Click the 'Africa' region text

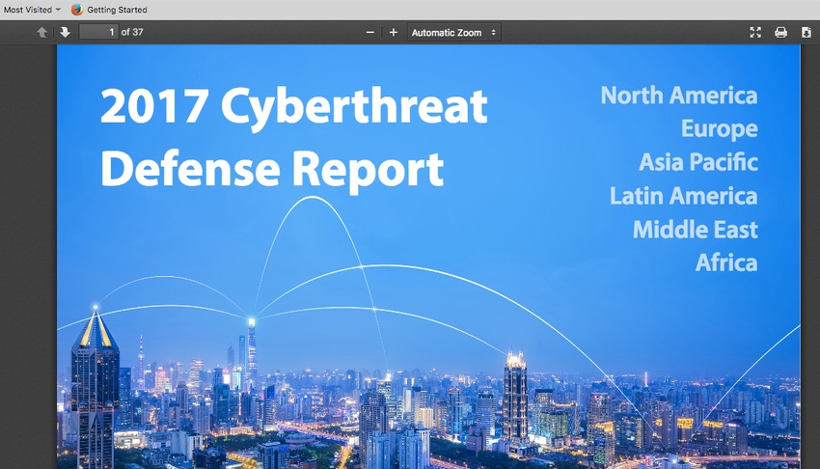pos(726,263)
